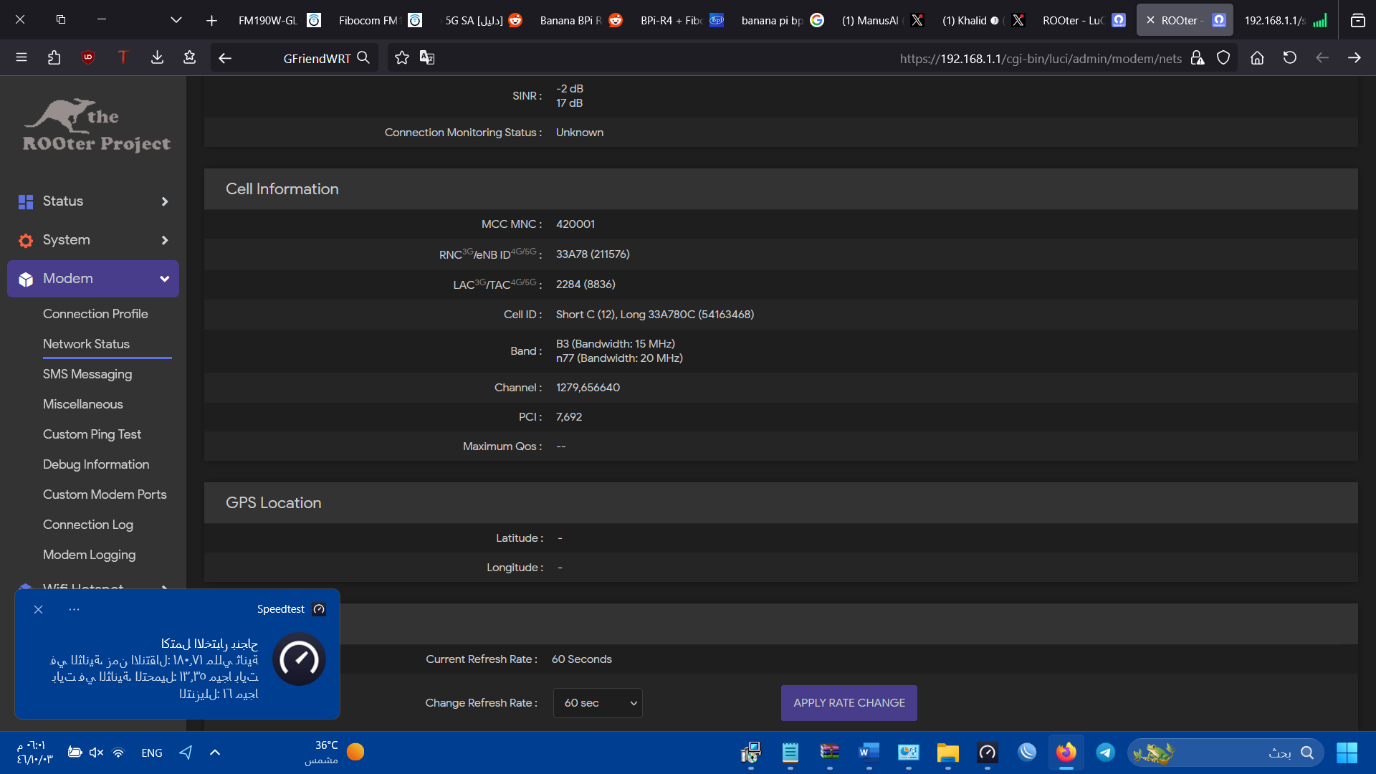1376x774 pixels.
Task: Open the SMS Messaging page
Action: [87, 374]
